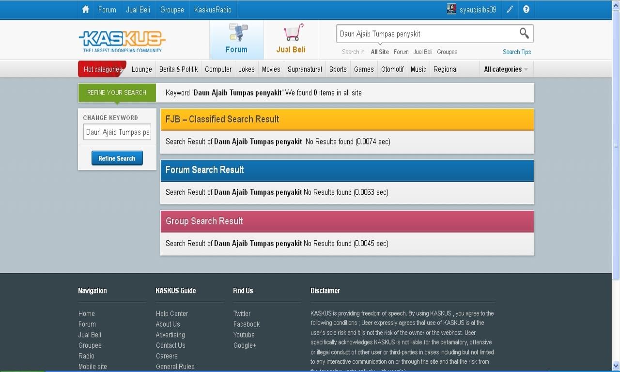The width and height of the screenshot is (620, 372).
Task: Open the Otomotif category
Action: tap(392, 69)
